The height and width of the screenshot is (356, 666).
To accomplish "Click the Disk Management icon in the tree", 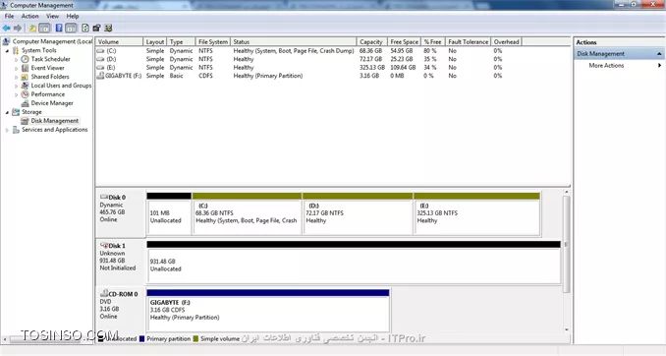I will (x=26, y=121).
